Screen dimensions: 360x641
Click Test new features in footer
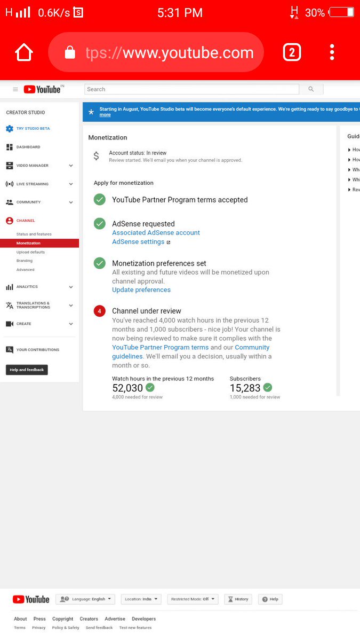(135, 628)
